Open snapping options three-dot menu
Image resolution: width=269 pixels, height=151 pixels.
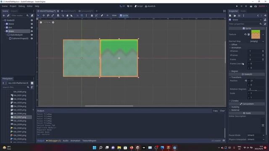pos(86,16)
